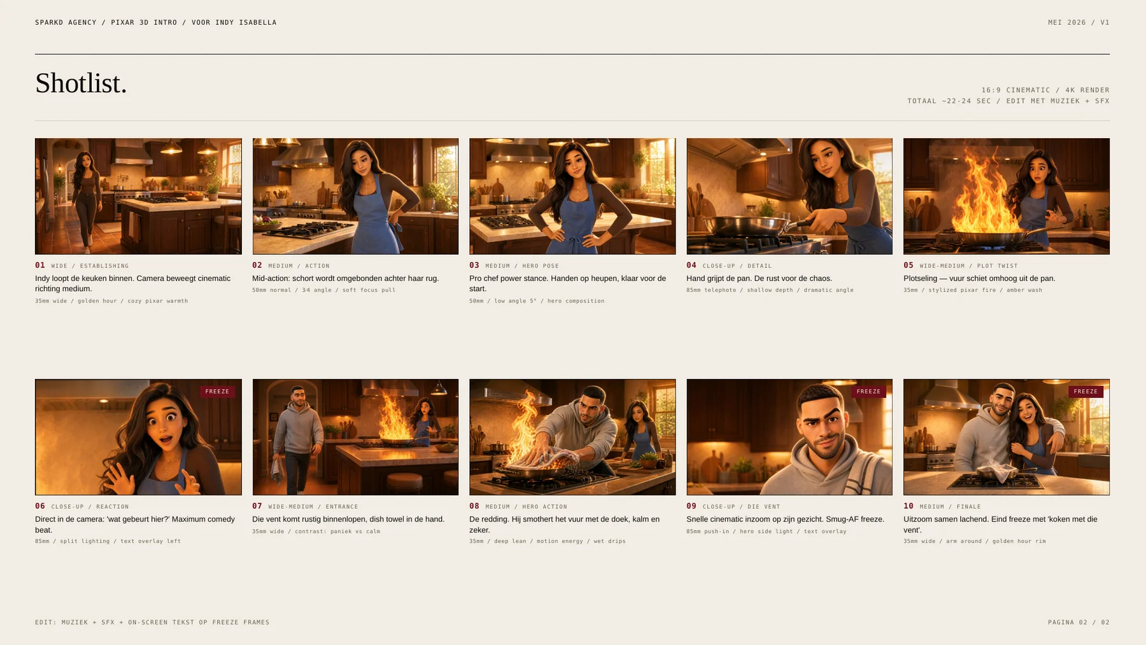Viewport: 1146px width, 645px height.
Task: Click the FREEZE badge on shot 09
Action: click(868, 392)
